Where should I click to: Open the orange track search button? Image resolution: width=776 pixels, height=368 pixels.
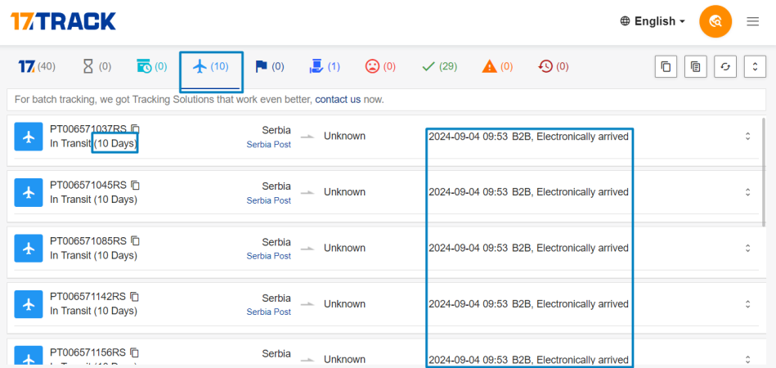(x=715, y=21)
